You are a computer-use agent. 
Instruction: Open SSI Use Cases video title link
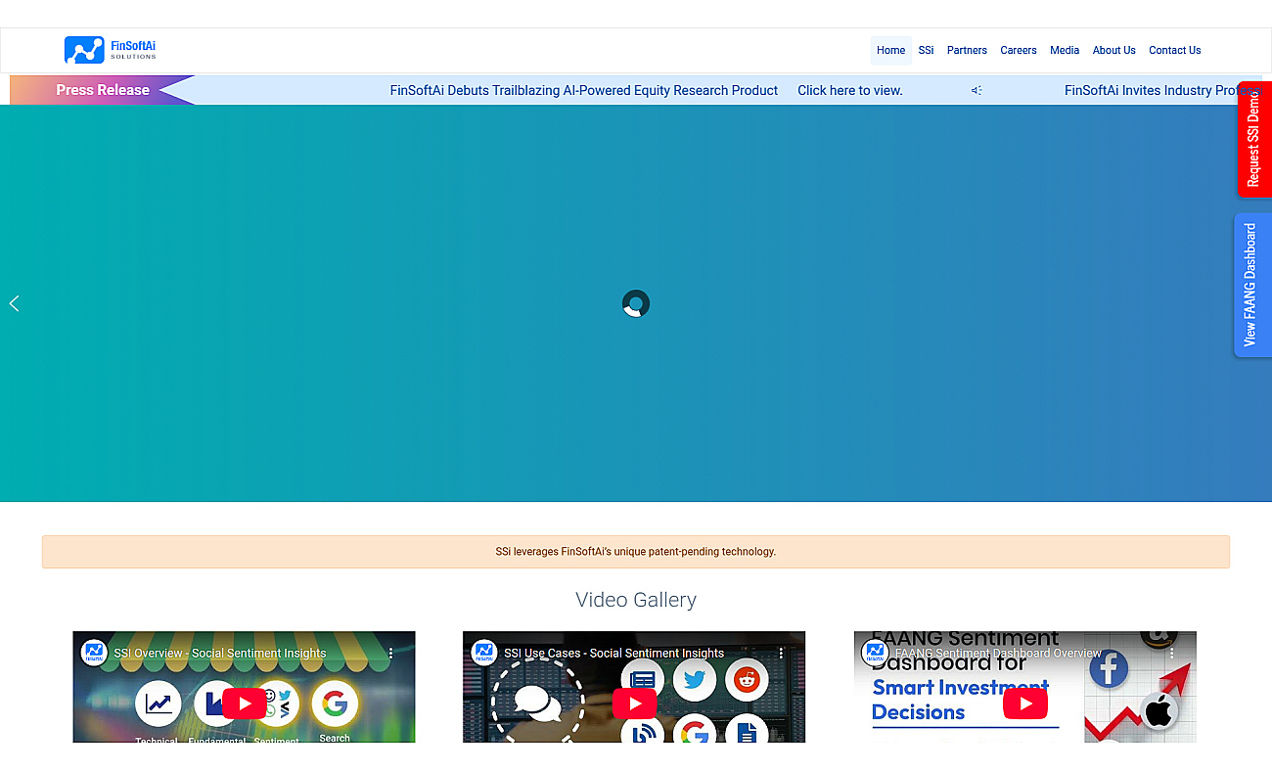point(614,654)
